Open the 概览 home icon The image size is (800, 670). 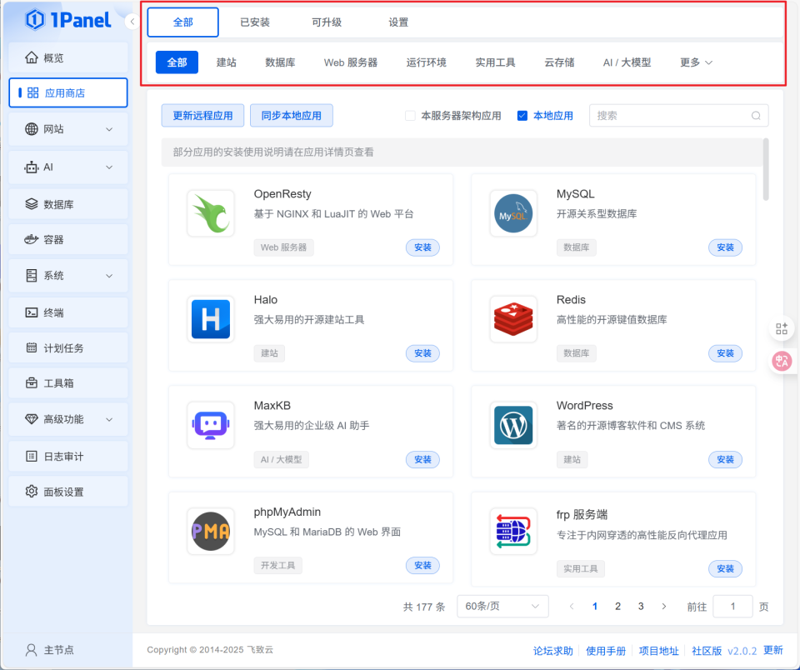click(x=32, y=57)
